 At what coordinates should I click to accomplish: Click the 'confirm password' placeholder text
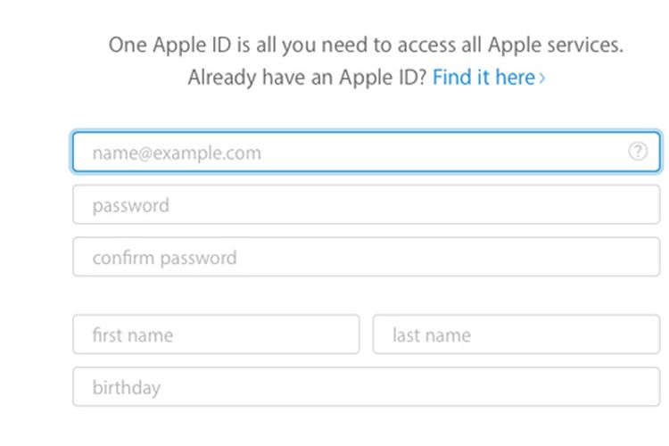pyautogui.click(x=165, y=258)
